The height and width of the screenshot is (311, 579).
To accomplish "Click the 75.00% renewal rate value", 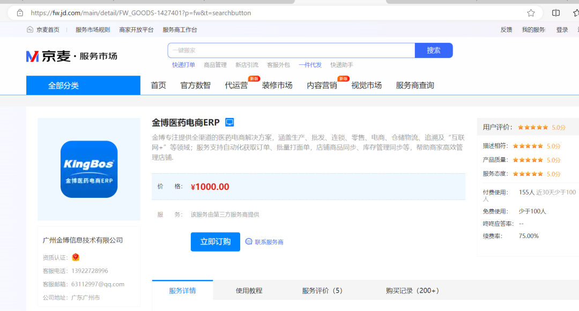I will point(529,235).
